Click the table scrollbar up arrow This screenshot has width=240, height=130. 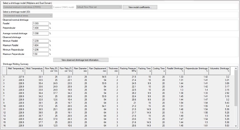236,68
